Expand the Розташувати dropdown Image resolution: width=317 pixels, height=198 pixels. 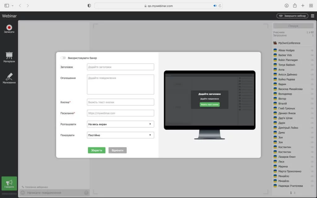[x=120, y=124]
